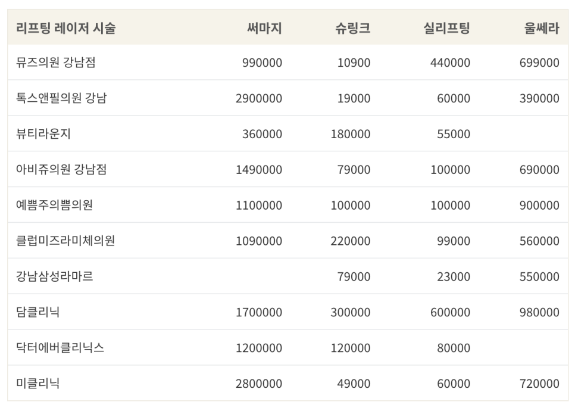Click the 440000 실리프팅 price cell
Screen dimensions: 575x411
450,63
